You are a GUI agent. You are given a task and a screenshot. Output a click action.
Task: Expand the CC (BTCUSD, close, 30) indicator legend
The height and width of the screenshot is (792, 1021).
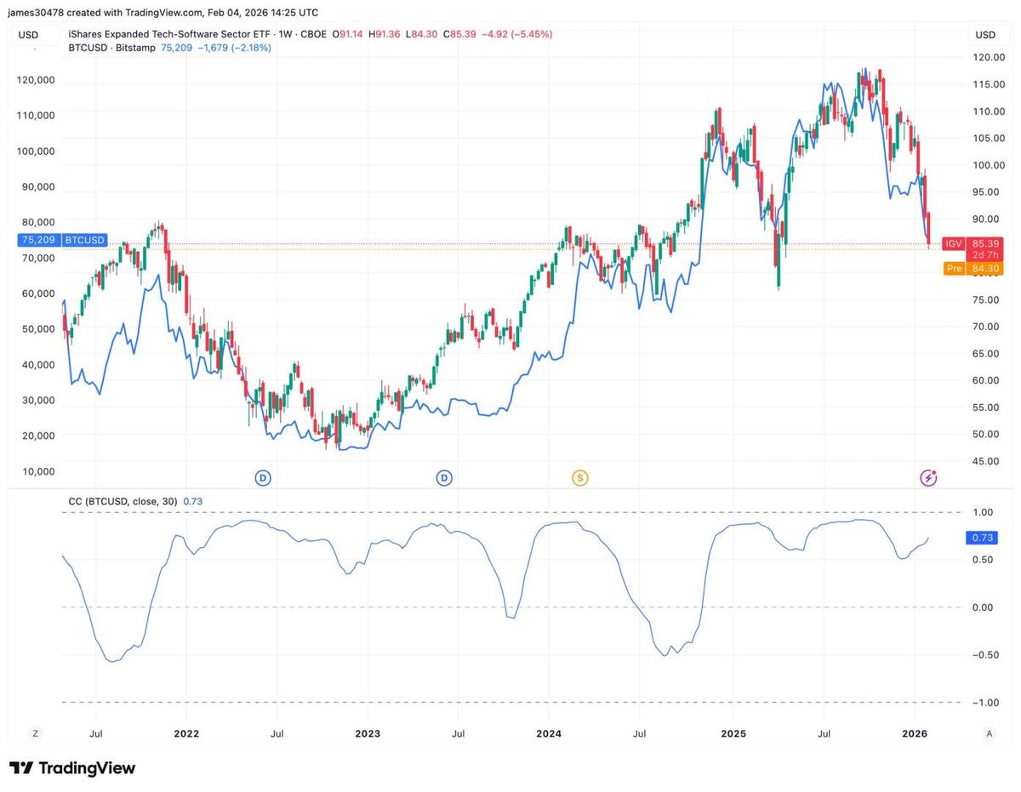(x=123, y=502)
